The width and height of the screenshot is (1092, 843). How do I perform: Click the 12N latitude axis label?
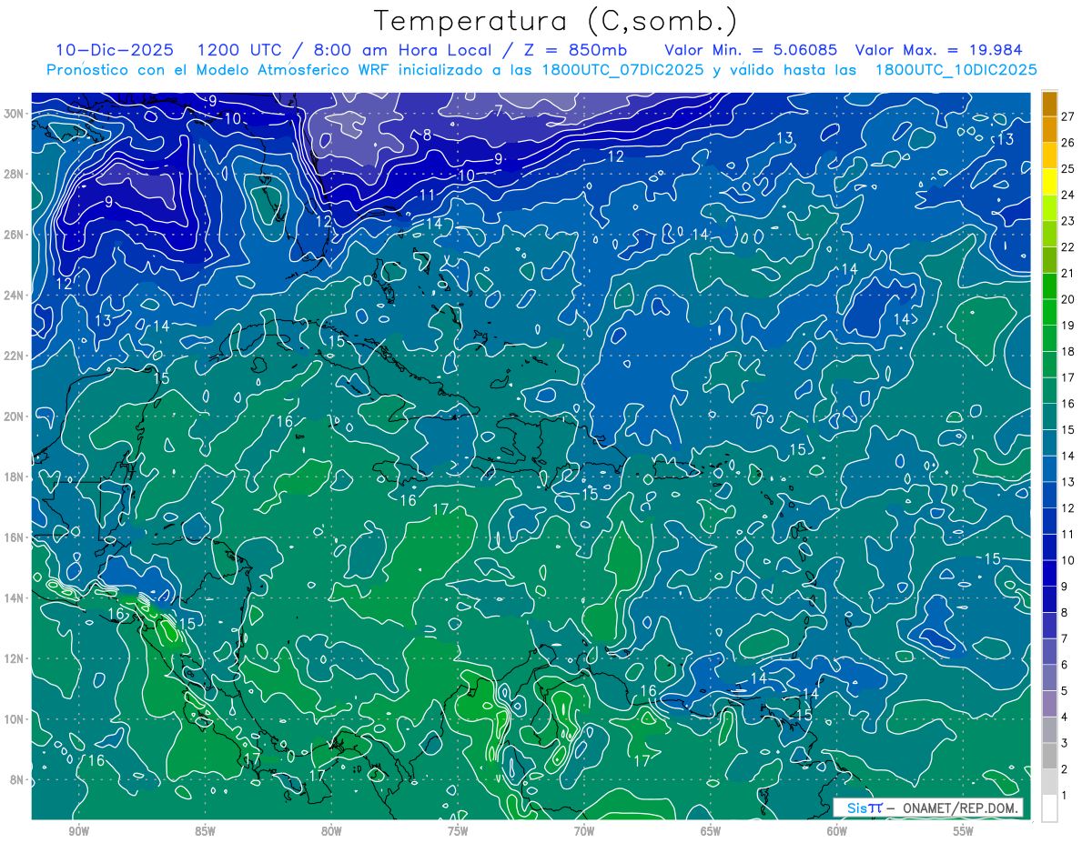(15, 657)
